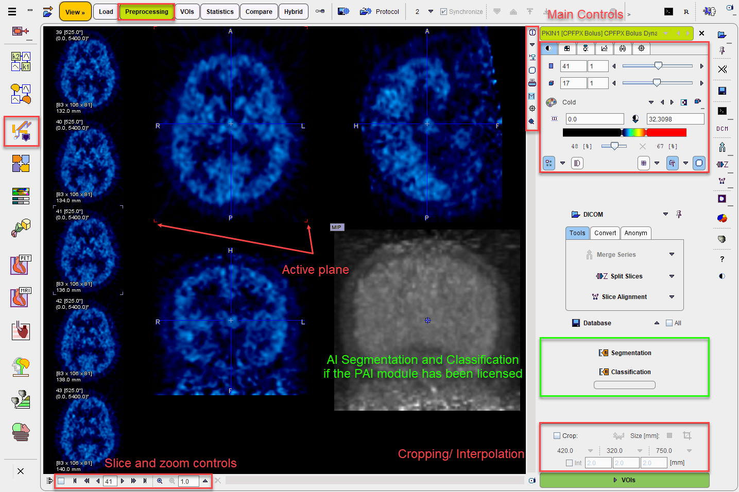
Task: Click the Load button
Action: click(x=106, y=11)
